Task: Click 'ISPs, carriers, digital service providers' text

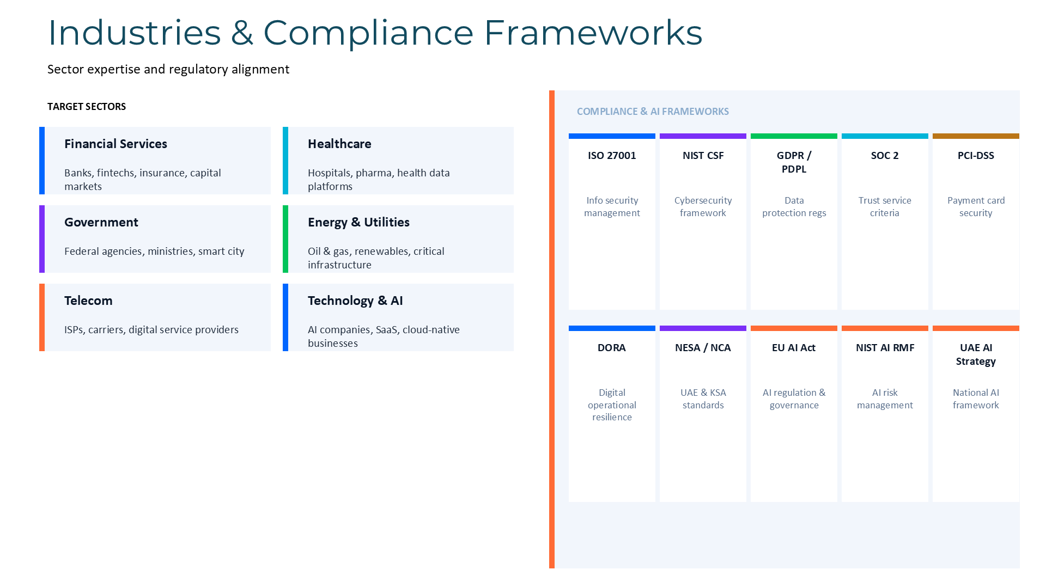Action: click(151, 330)
